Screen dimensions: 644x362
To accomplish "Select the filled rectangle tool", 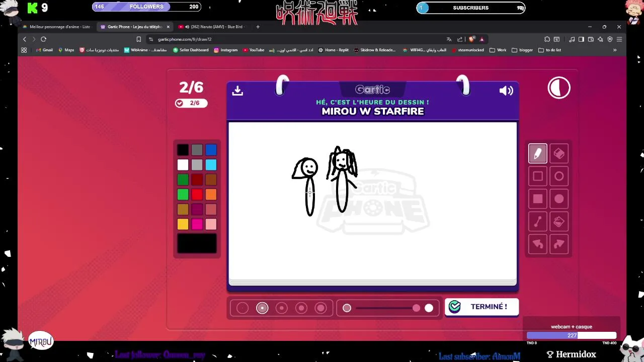I will point(537,199).
